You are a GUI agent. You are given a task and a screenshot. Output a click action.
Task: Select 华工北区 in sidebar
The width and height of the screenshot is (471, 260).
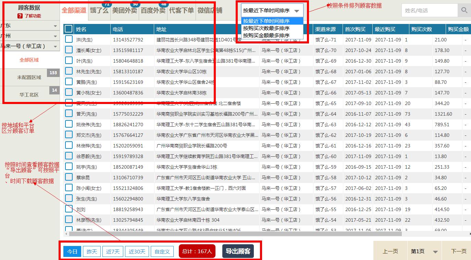(x=30, y=95)
